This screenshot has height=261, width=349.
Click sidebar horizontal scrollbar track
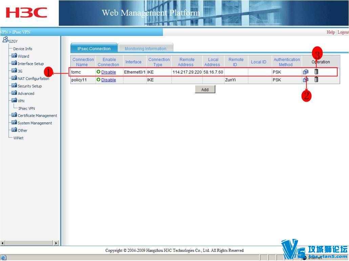29,243
